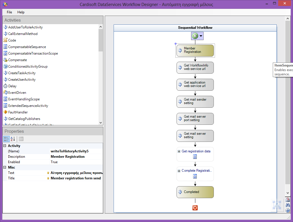Pick the CompensatableSequence activity icon
The image size is (293, 222).
(5, 47)
